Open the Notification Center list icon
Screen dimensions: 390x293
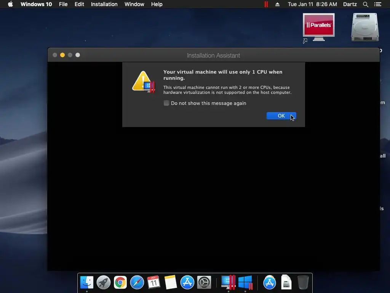pyautogui.click(x=378, y=4)
